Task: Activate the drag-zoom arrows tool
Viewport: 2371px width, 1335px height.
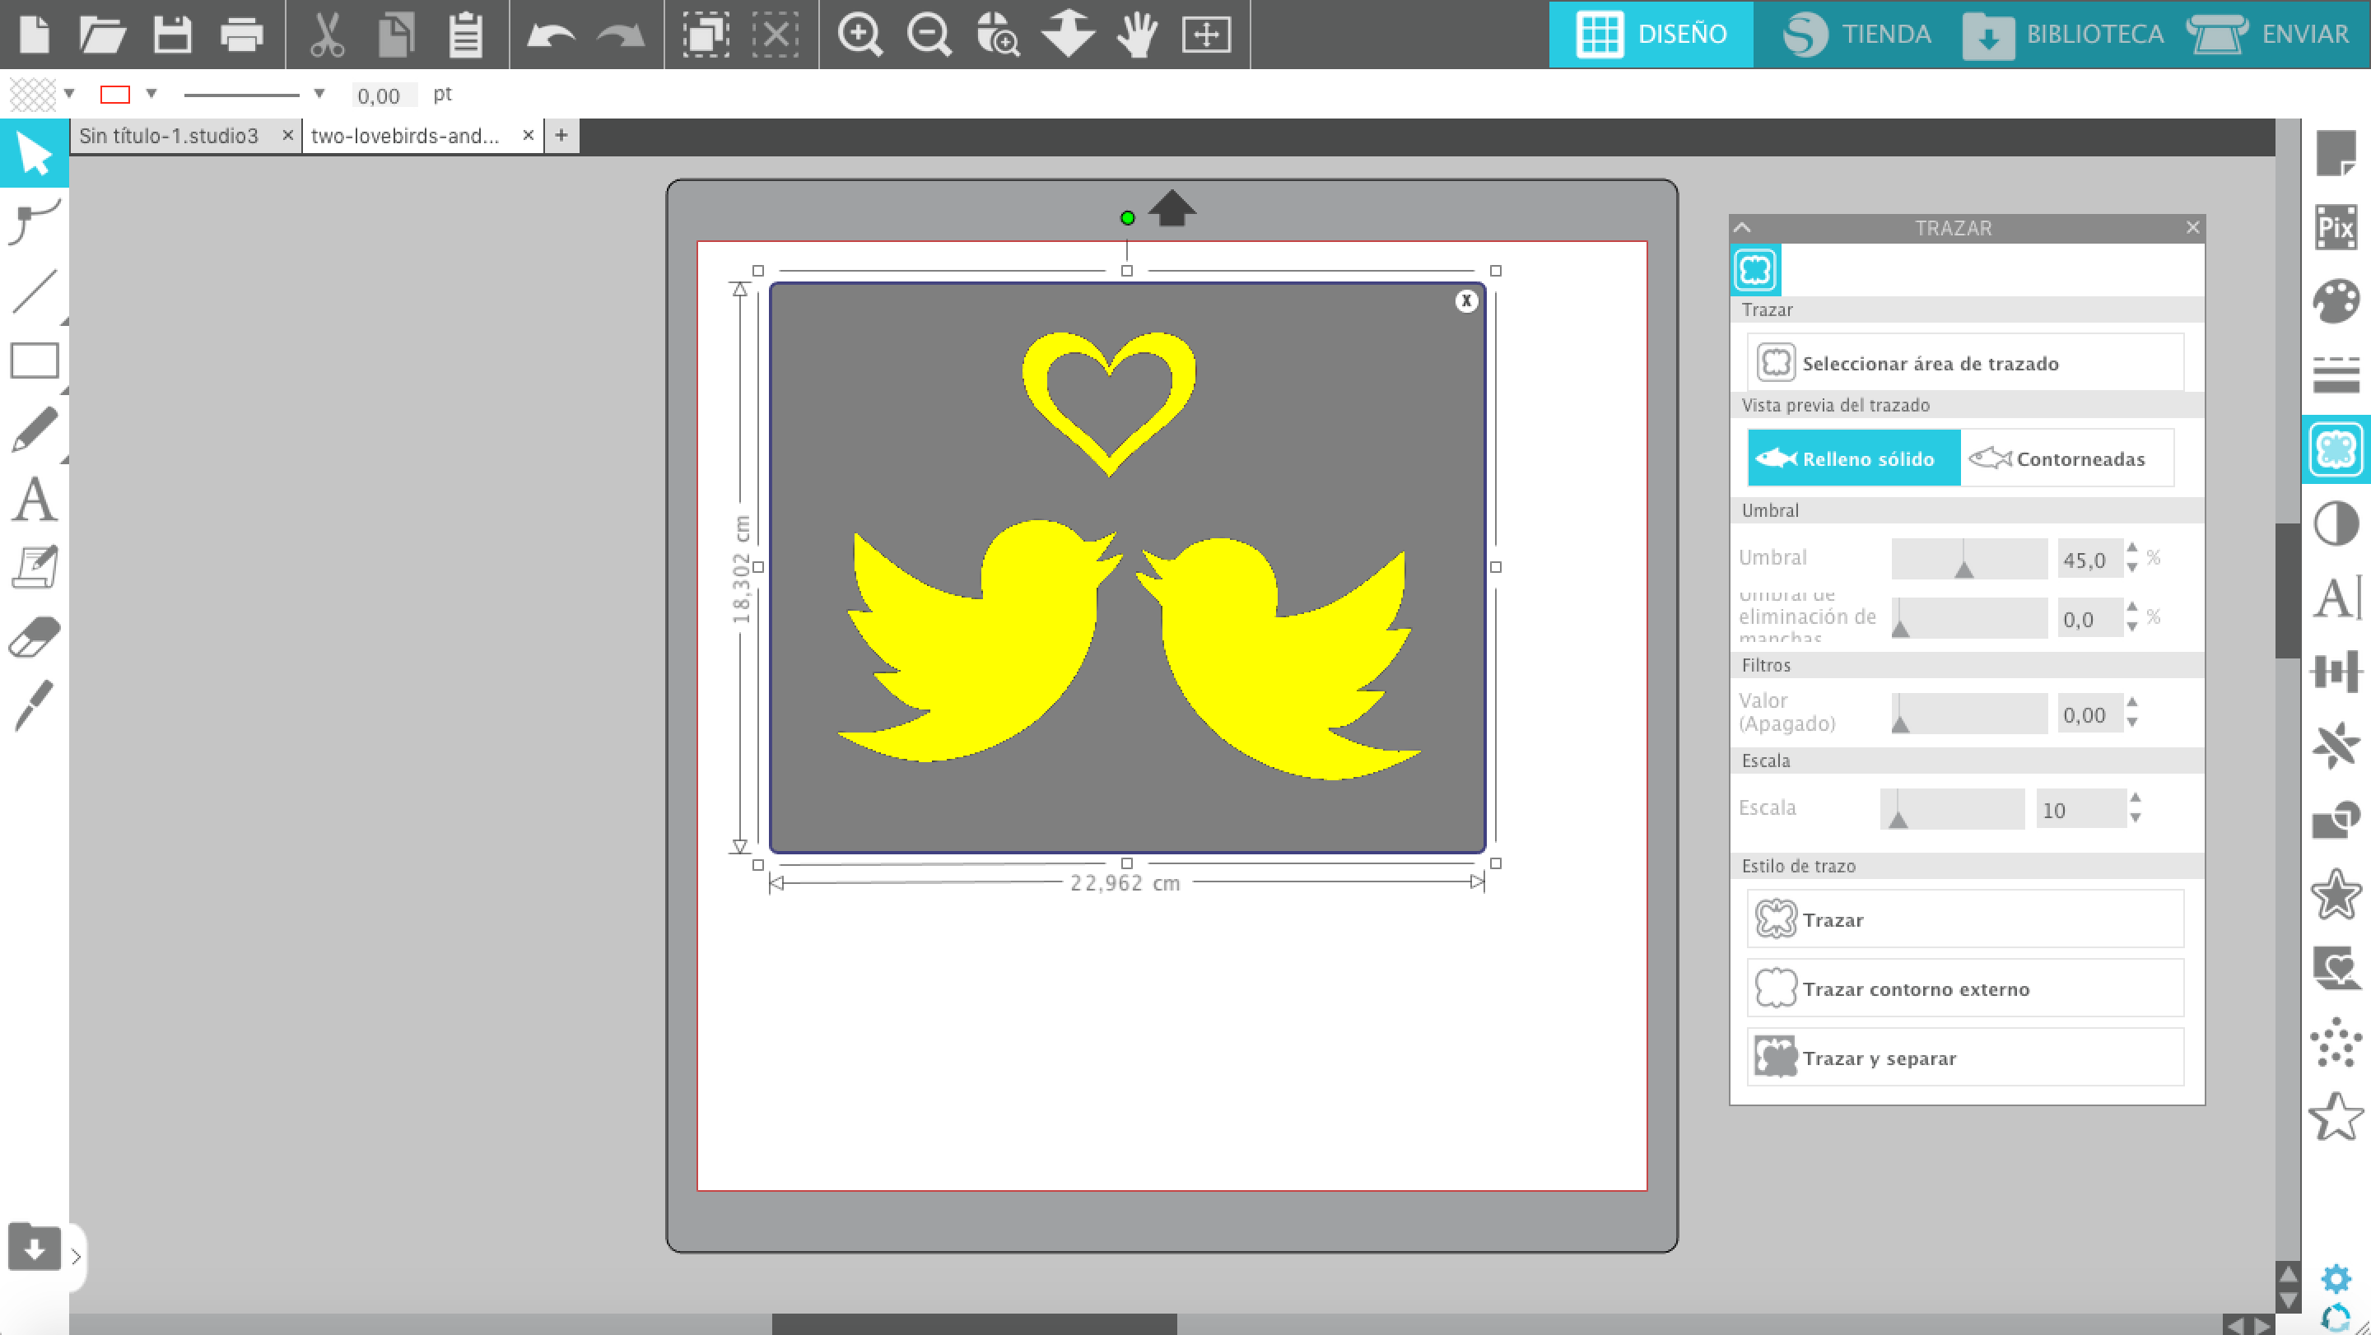Action: coord(1068,34)
